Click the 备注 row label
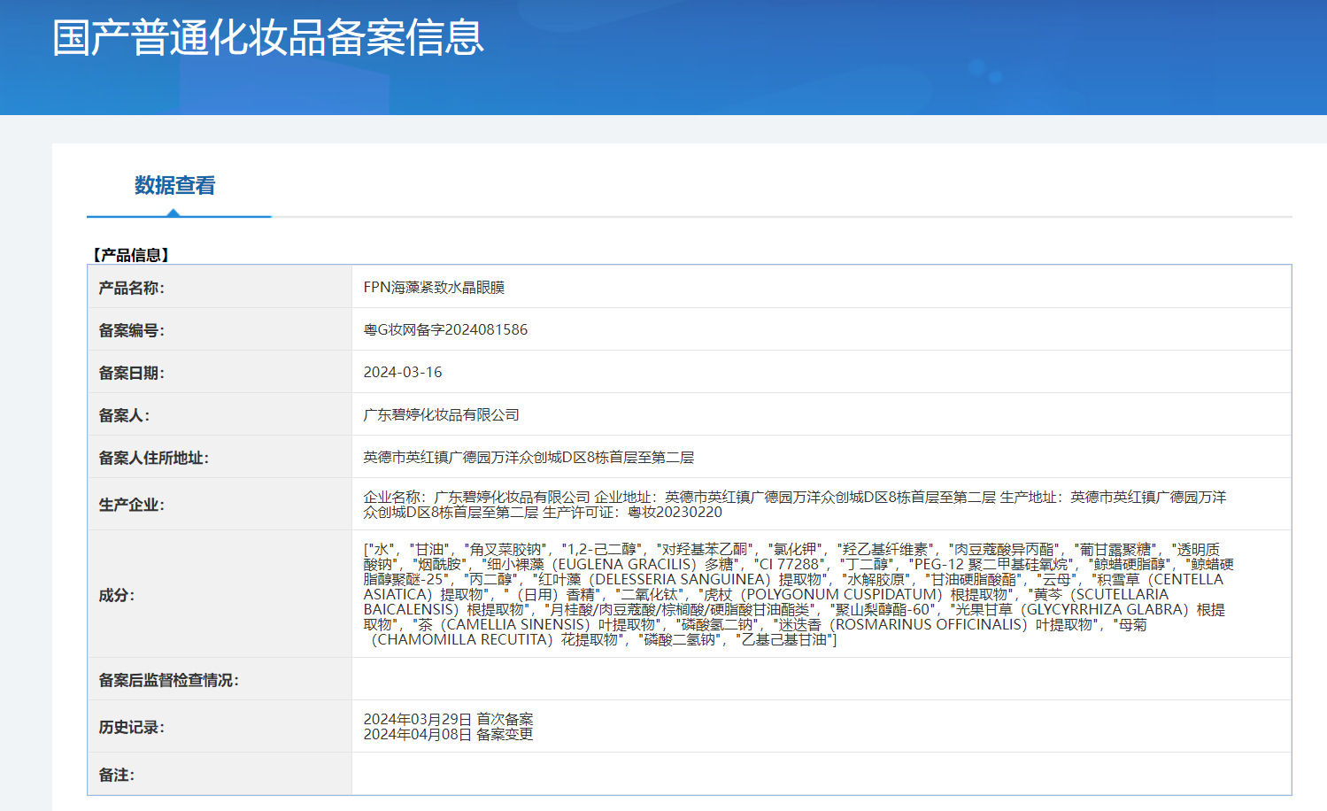The image size is (1327, 811). [117, 775]
